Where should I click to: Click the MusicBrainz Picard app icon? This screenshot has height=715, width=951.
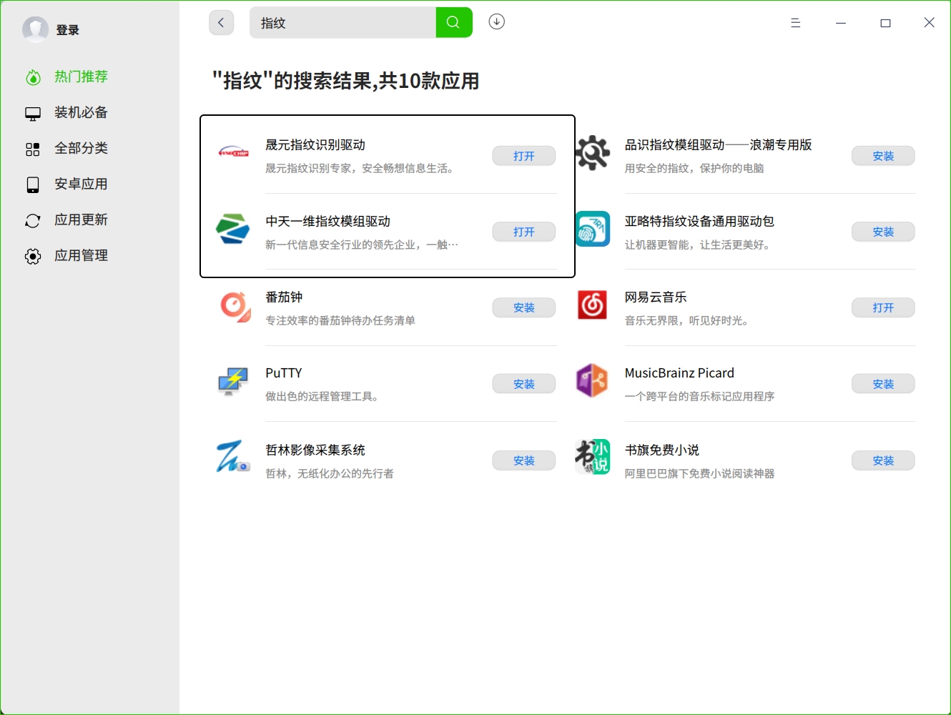click(592, 380)
